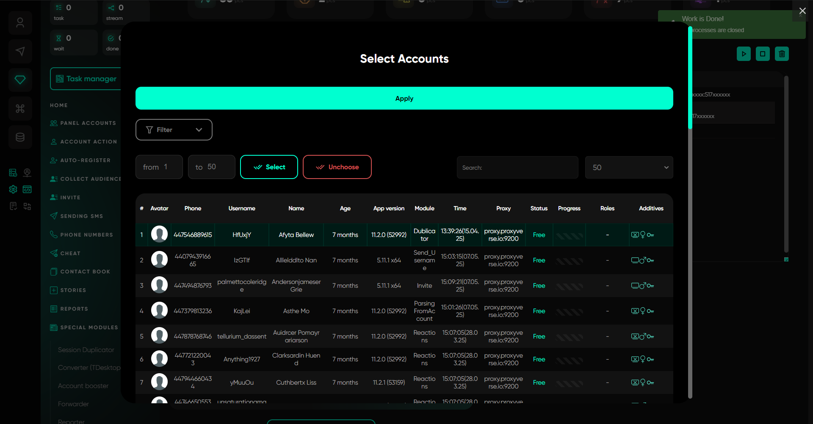
Task: Go to Account Action in sidebar menu
Action: coord(88,142)
